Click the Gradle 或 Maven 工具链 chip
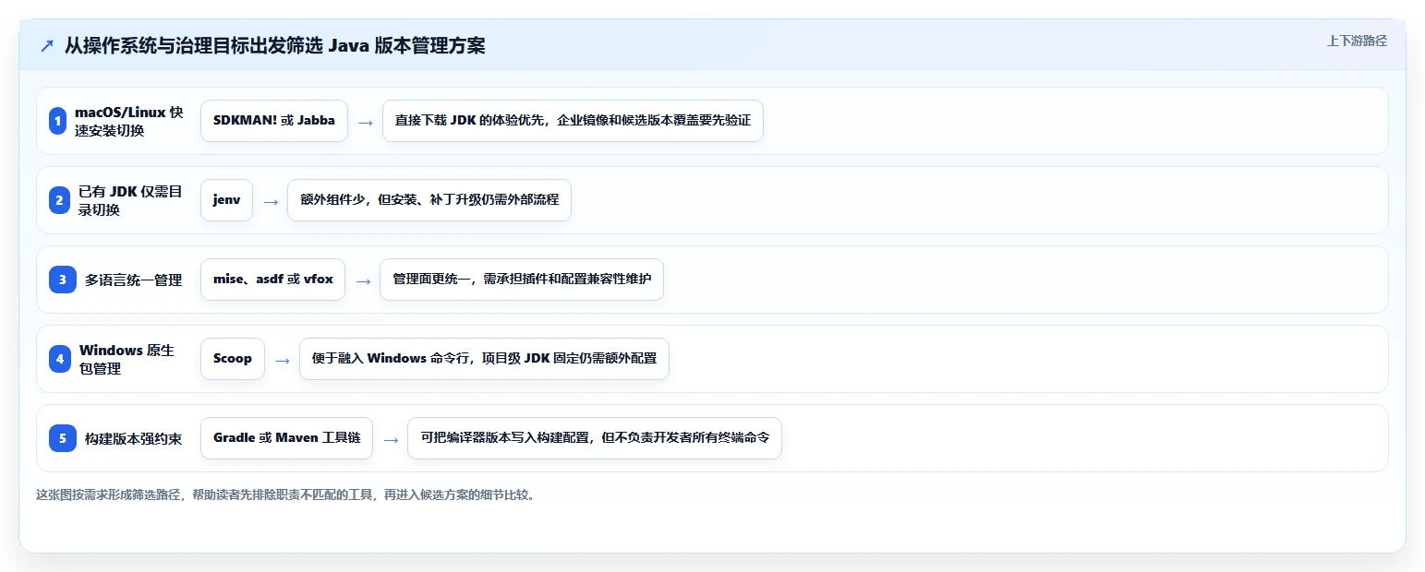The image size is (1425, 572). pos(286,438)
